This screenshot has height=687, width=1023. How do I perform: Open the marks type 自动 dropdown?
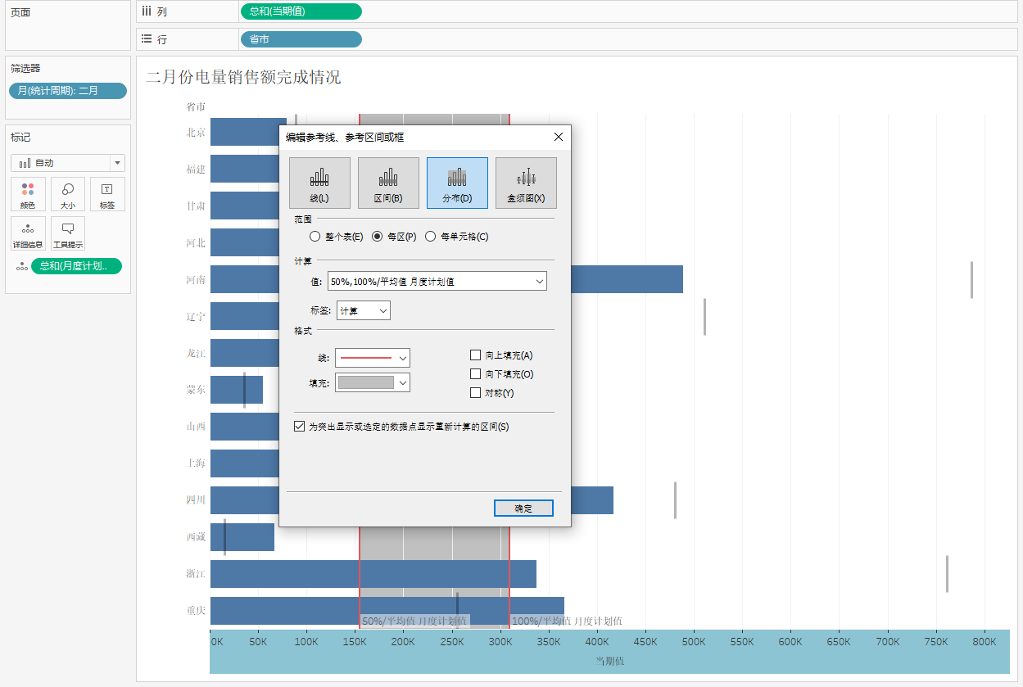point(68,163)
